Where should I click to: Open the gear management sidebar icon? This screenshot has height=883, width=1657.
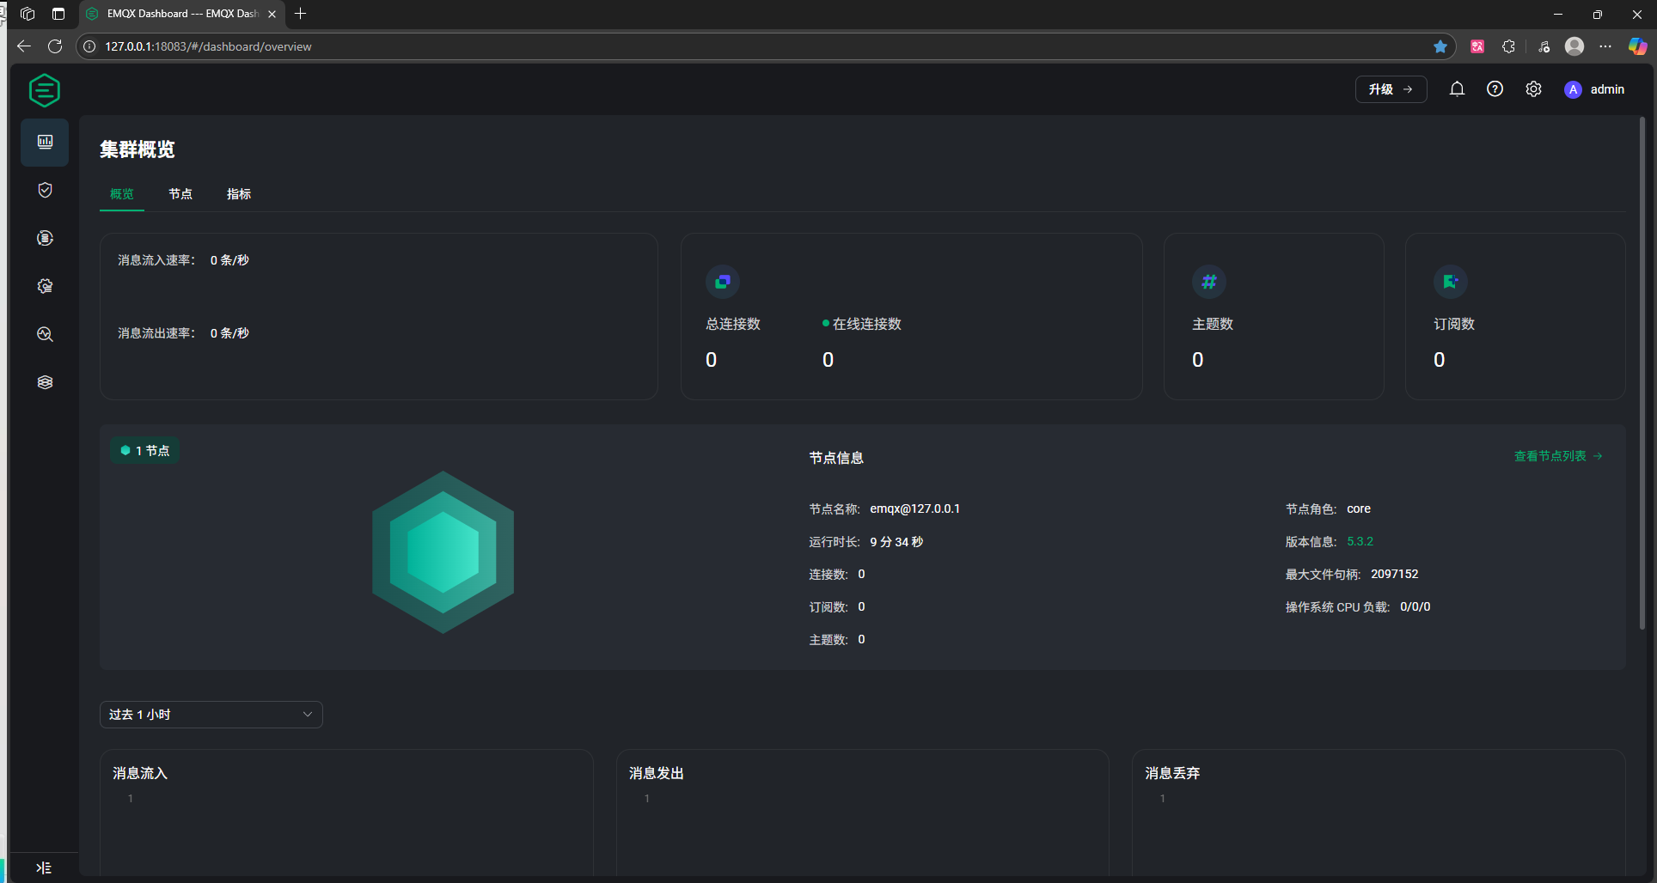45,286
